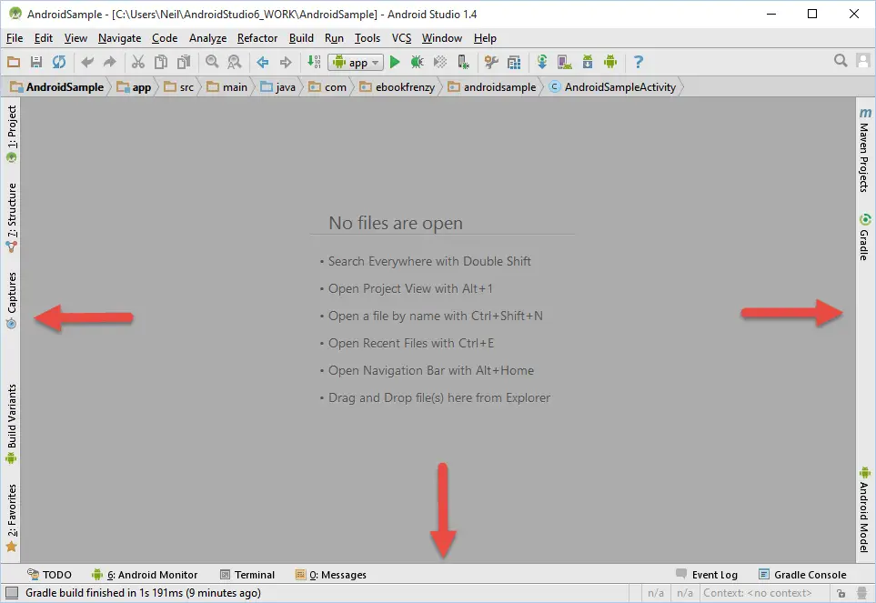Click the green Run app button

point(395,62)
